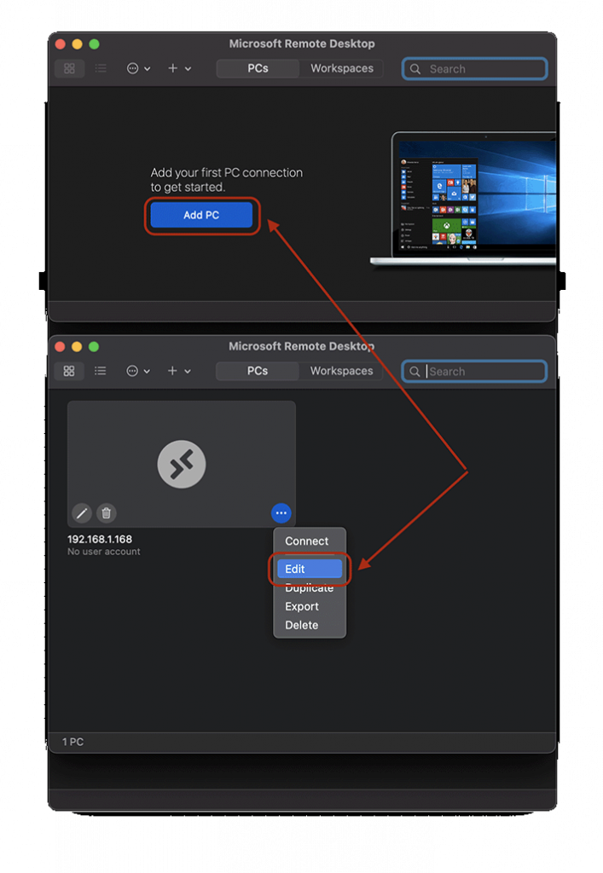Viewport: 603px width, 873px height.
Task: Click search magnifier icon in bottom window
Action: (415, 372)
